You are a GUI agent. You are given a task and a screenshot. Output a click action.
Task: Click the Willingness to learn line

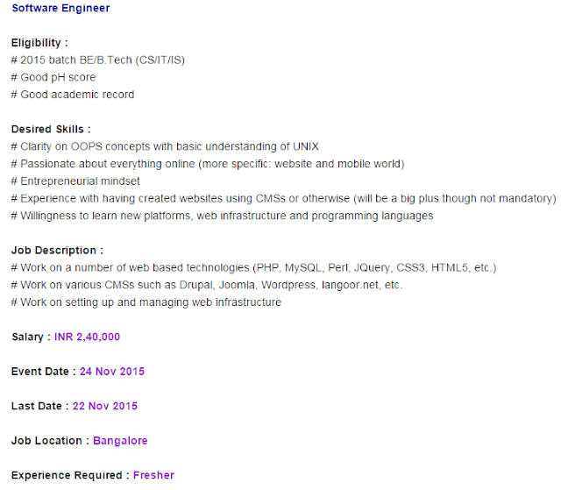(x=222, y=216)
